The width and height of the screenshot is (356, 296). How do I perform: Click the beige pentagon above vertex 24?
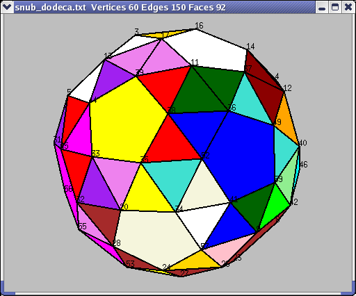click(158, 236)
